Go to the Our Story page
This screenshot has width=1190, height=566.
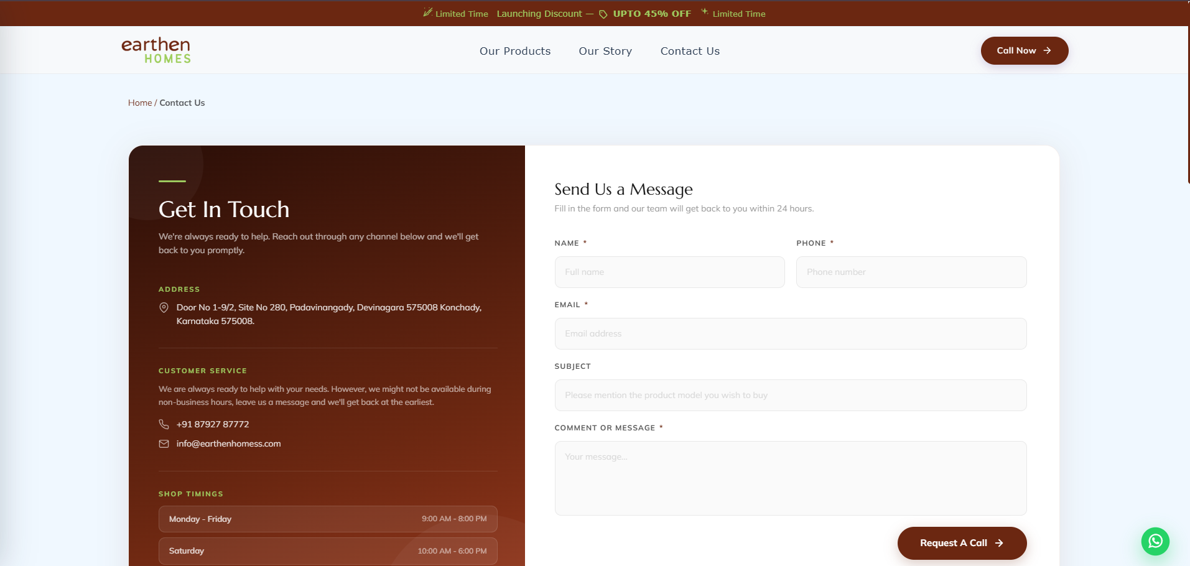point(605,51)
